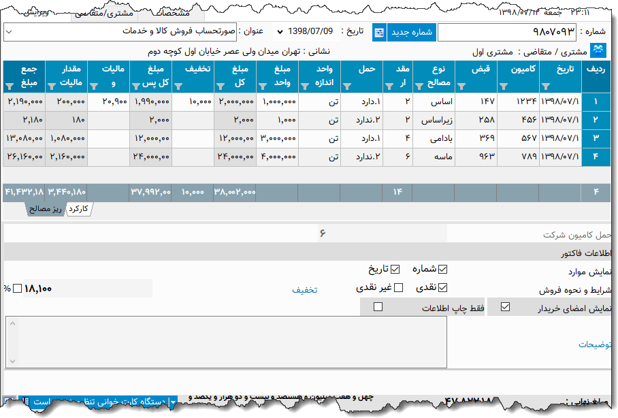Toggle the غیر نقدی checkbox
This screenshot has height=418, width=618.
(399, 287)
